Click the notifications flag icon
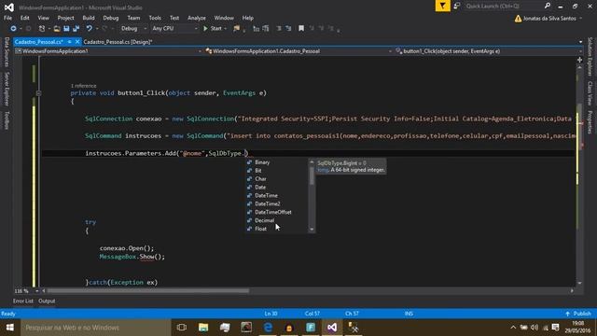The height and width of the screenshot is (336, 597). [x=442, y=7]
